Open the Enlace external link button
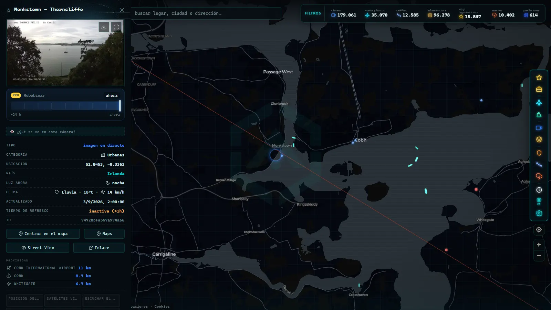 point(99,248)
